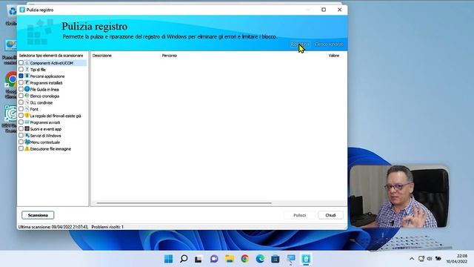Select the DLL condivise row label
This screenshot has width=474, height=267.
[x=41, y=102]
